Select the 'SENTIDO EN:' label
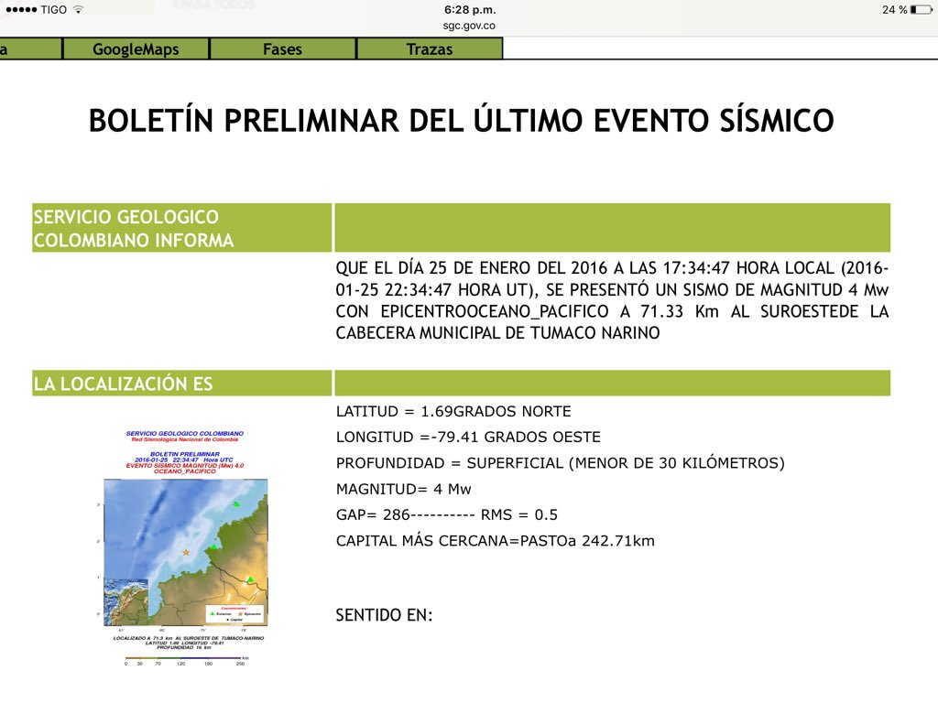This screenshot has width=938, height=703. pos(384,615)
